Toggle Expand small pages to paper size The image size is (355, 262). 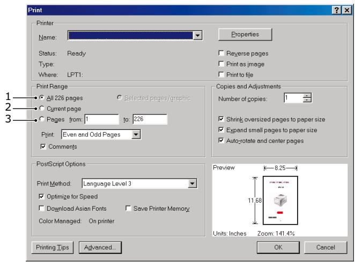(221, 129)
